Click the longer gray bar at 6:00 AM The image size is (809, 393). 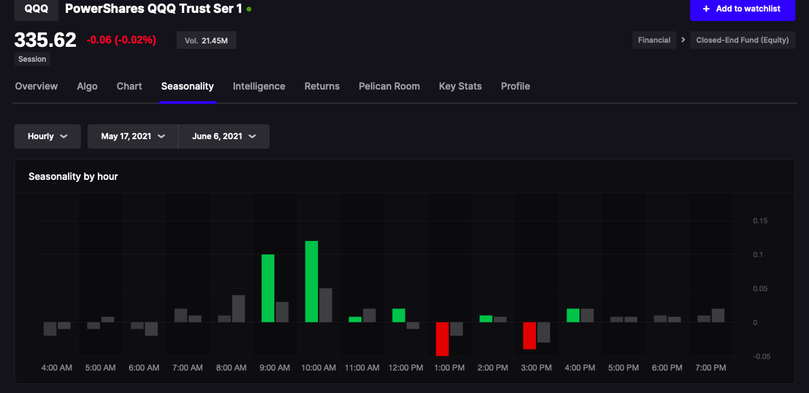pos(151,329)
